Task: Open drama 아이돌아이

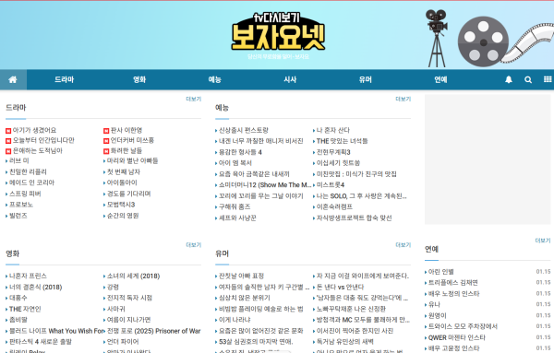Action: point(122,182)
